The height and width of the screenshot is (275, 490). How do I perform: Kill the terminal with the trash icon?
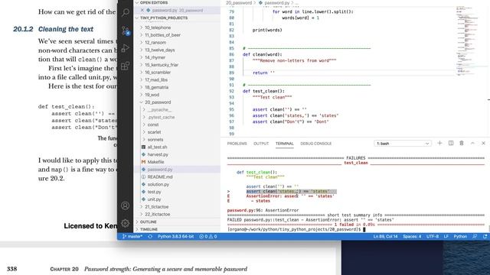coord(462,143)
